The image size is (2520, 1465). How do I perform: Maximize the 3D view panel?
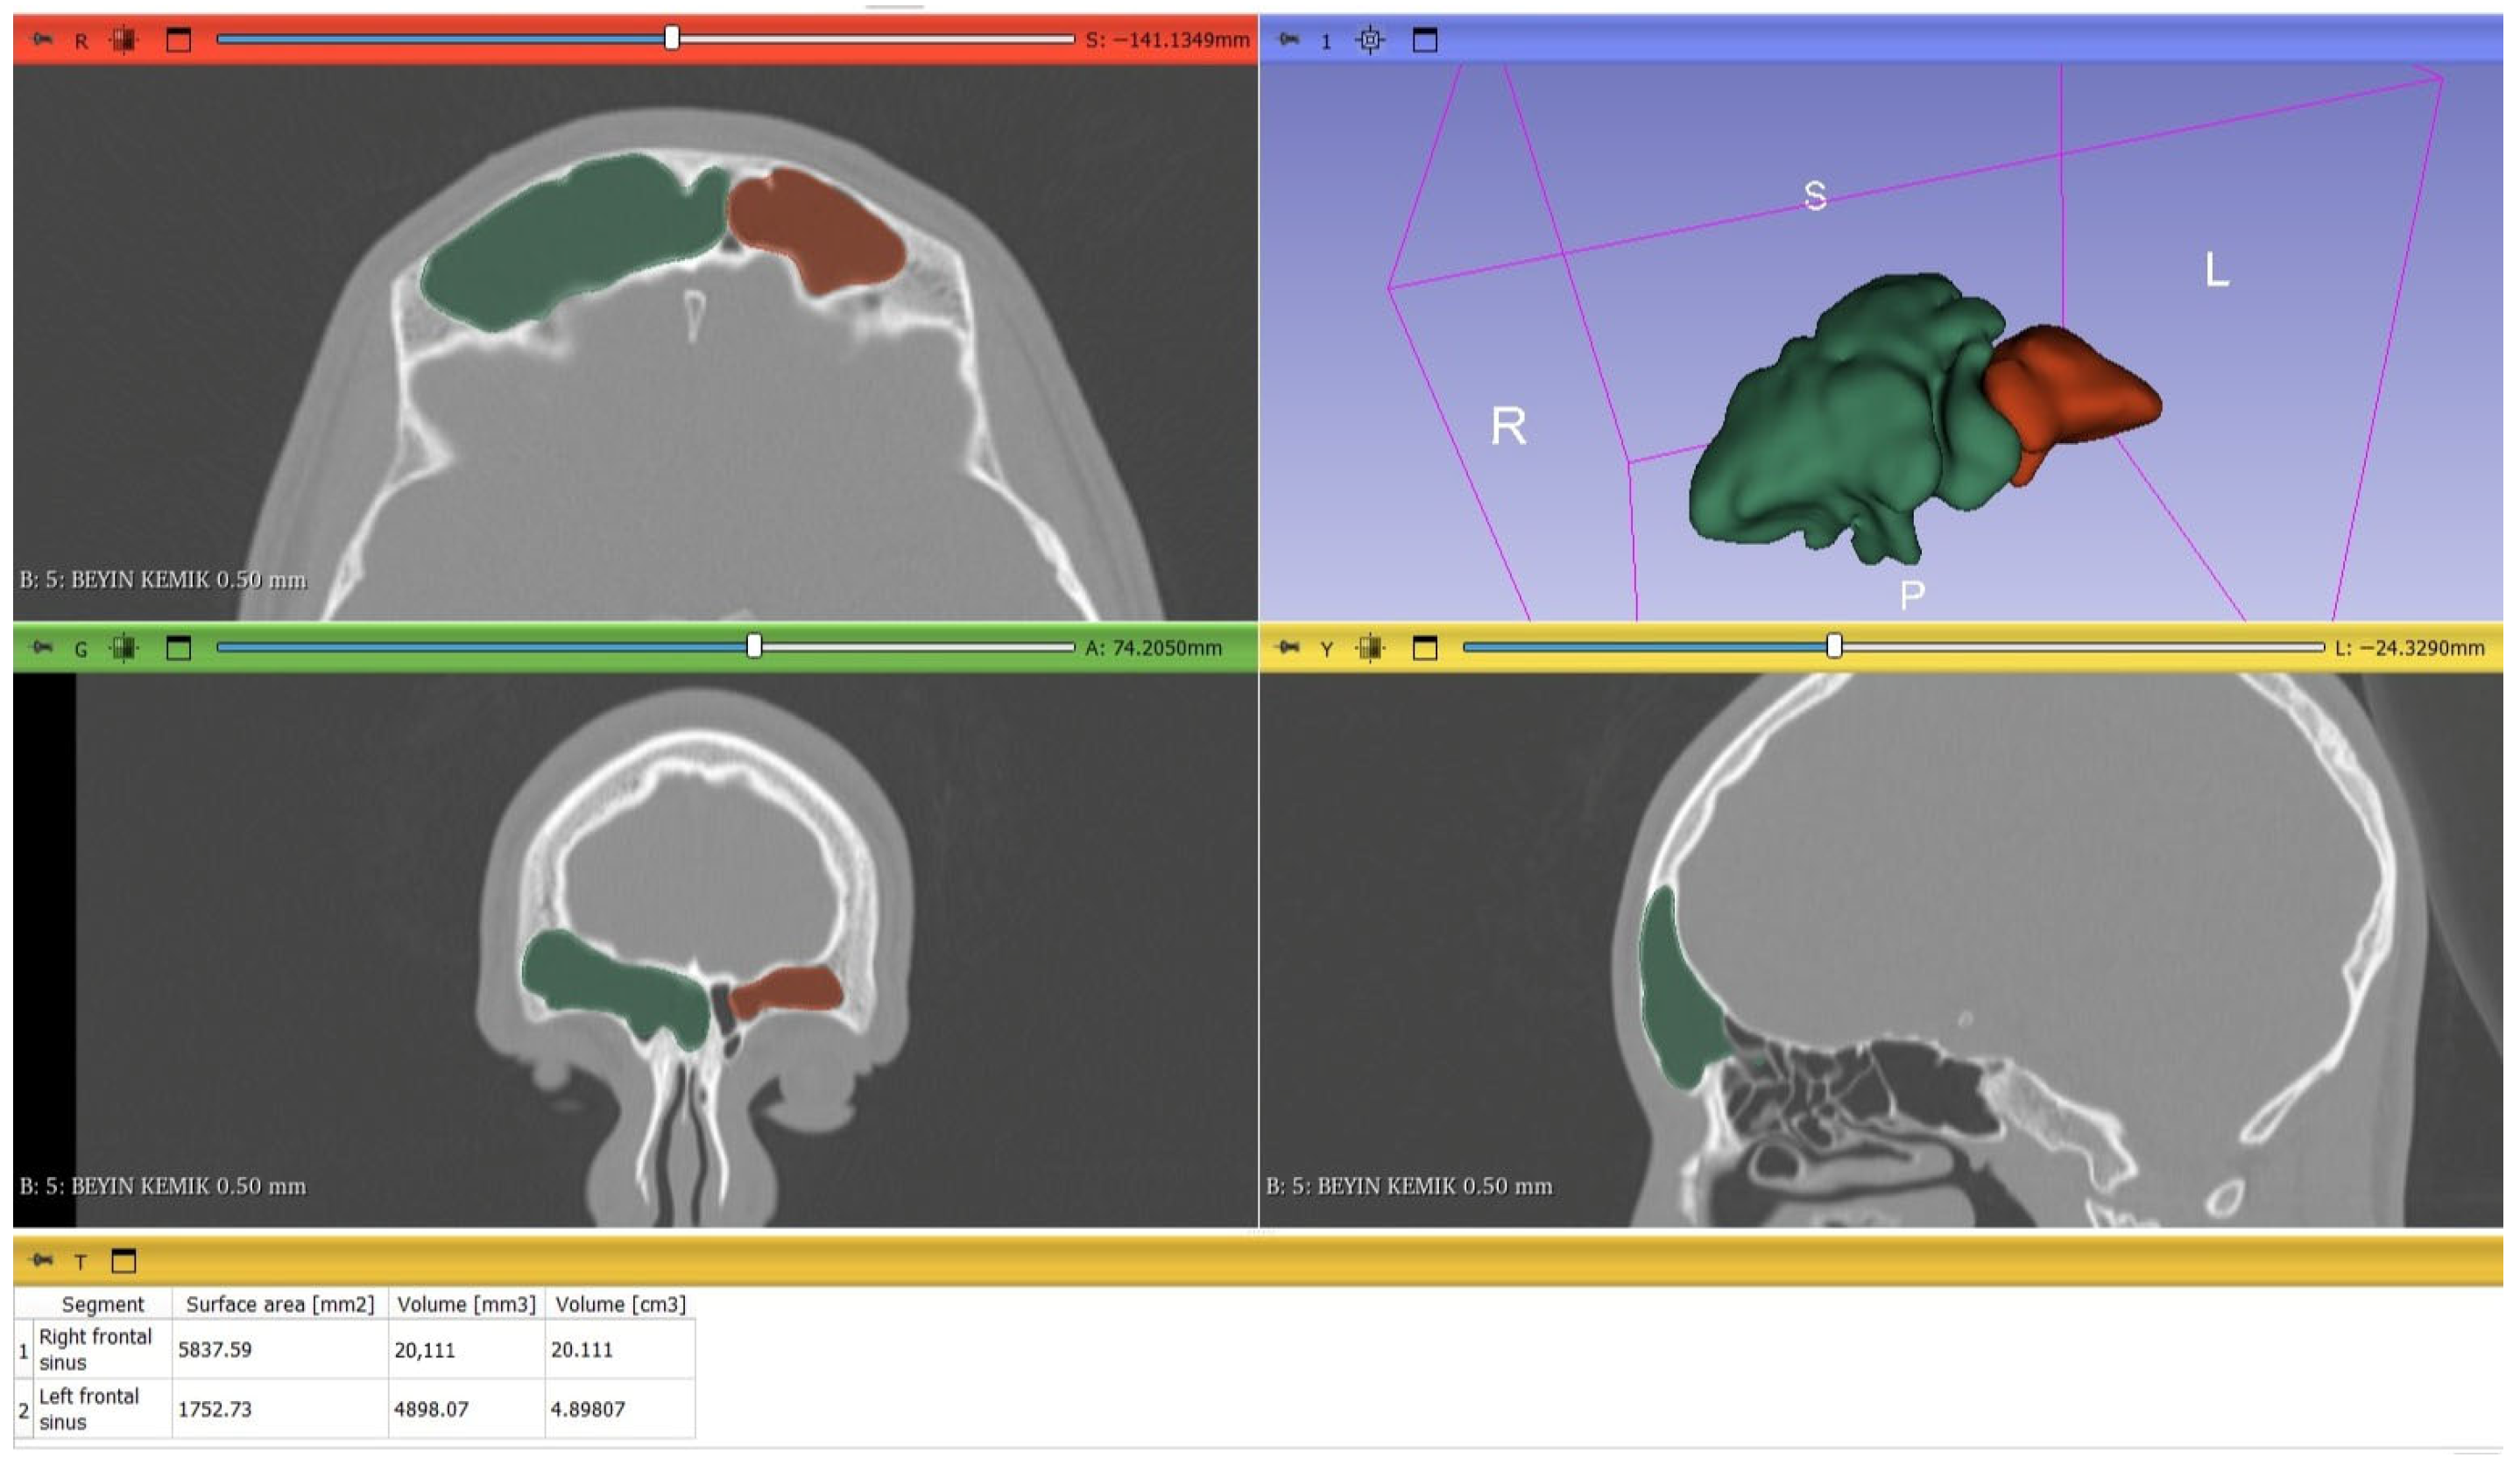click(1426, 40)
